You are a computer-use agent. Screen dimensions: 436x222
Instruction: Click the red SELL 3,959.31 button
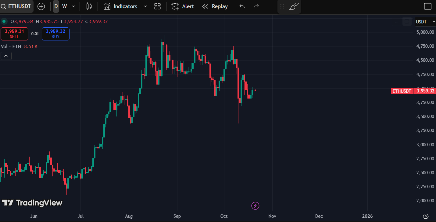[14, 34]
